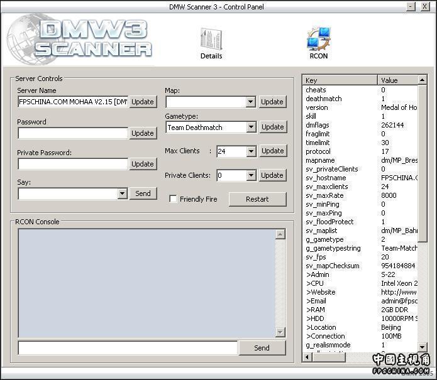
Task: Expand the Map dropdown
Action: 251,102
